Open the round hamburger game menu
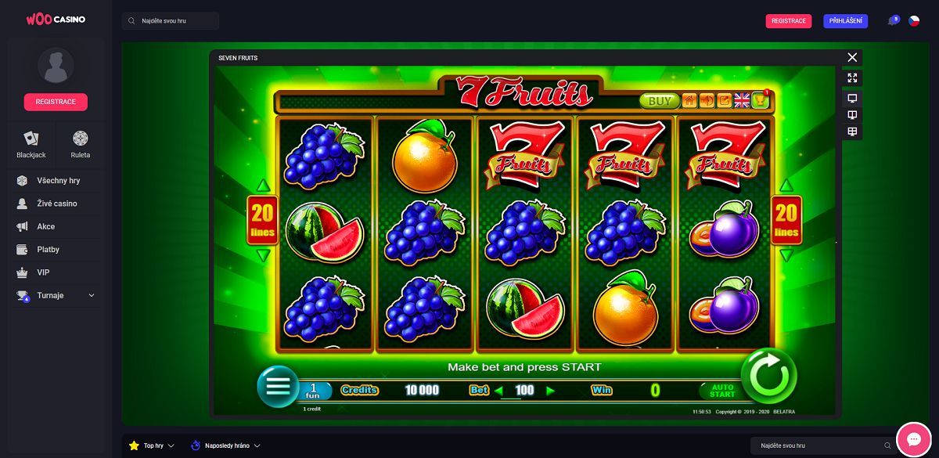The width and height of the screenshot is (939, 458). point(278,387)
